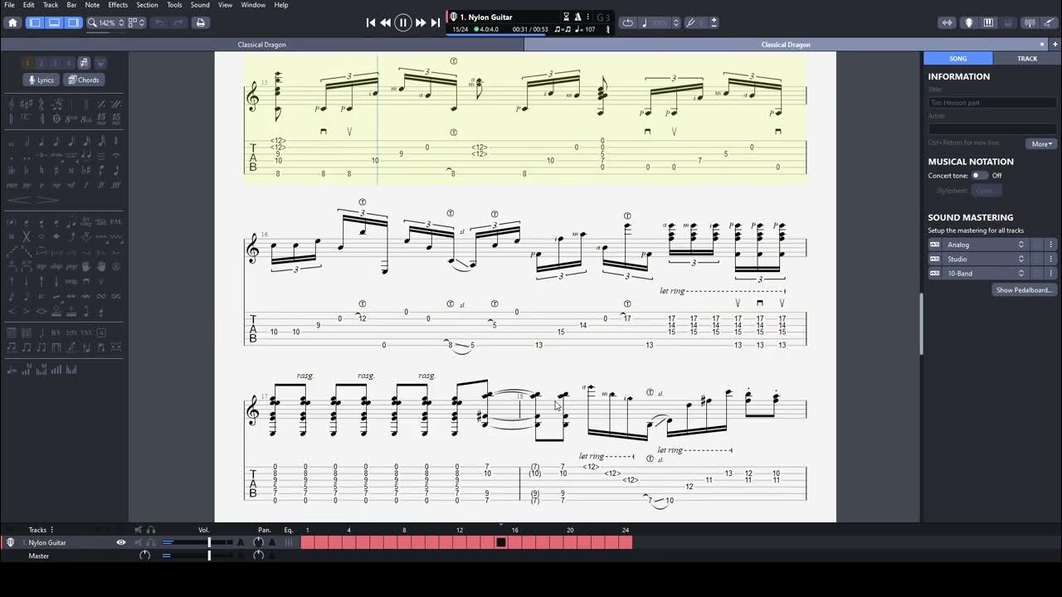Screen dimensions: 1062x597
Task: Show the fretboard view
Action: pos(967,22)
